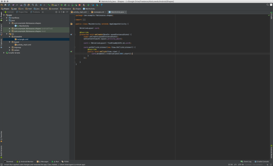
Task: Click the Find magnifier icon in toolbar
Action: point(33,5)
